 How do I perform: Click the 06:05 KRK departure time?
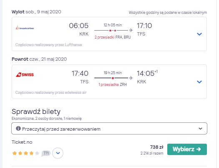pyautogui.click(x=79, y=29)
